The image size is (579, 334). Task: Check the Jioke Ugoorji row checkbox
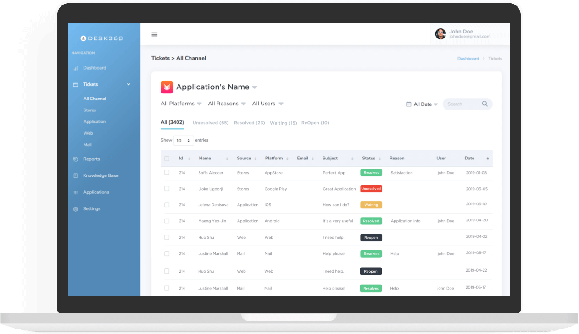(167, 188)
